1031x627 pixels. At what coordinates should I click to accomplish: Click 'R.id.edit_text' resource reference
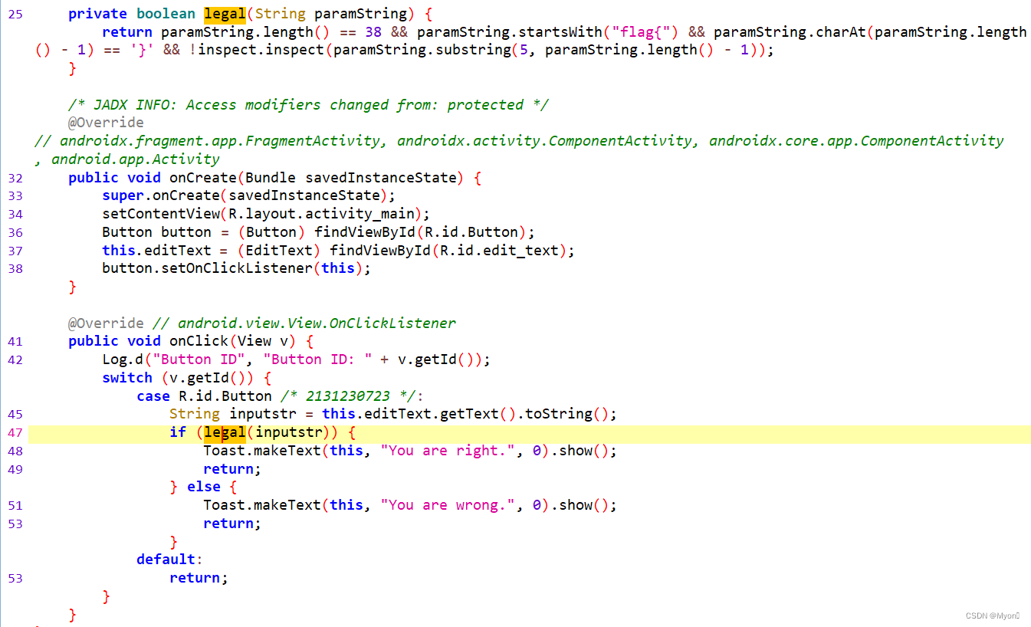tap(499, 251)
